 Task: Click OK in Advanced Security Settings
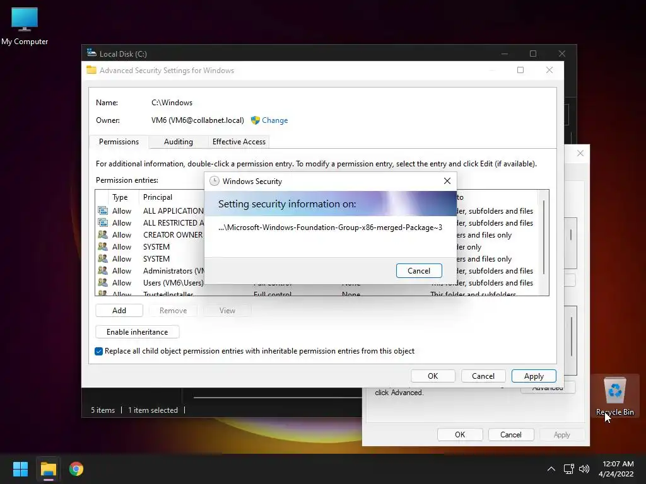point(433,376)
